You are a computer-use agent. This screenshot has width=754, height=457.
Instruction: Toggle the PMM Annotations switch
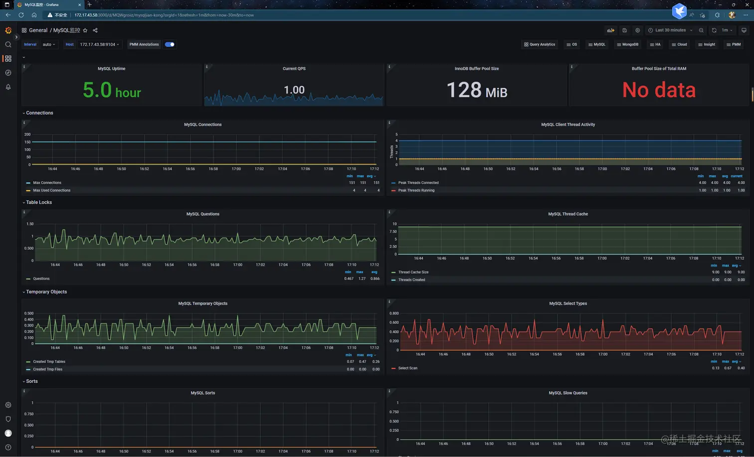tap(170, 44)
